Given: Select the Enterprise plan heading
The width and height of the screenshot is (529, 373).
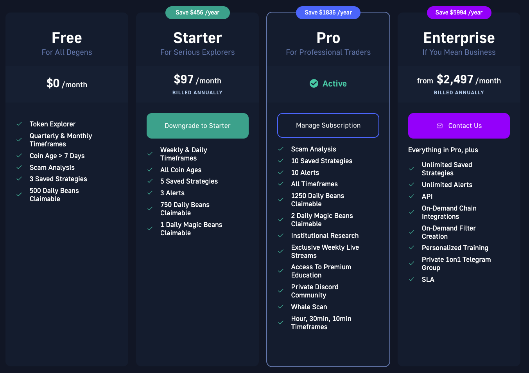Looking at the screenshot, I should pos(459,38).
